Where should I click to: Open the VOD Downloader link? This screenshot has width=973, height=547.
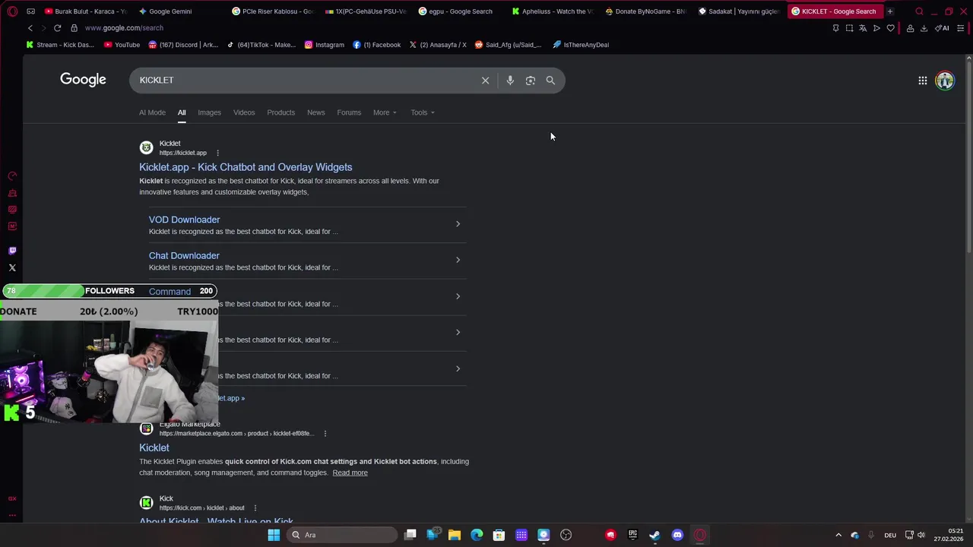click(x=184, y=220)
